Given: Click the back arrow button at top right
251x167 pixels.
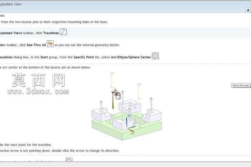Looking at the screenshot, I should click(x=248, y=10).
